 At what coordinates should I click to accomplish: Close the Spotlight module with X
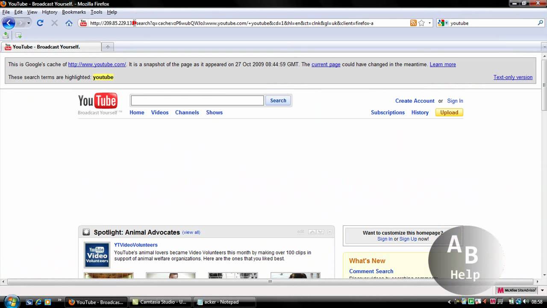click(329, 232)
